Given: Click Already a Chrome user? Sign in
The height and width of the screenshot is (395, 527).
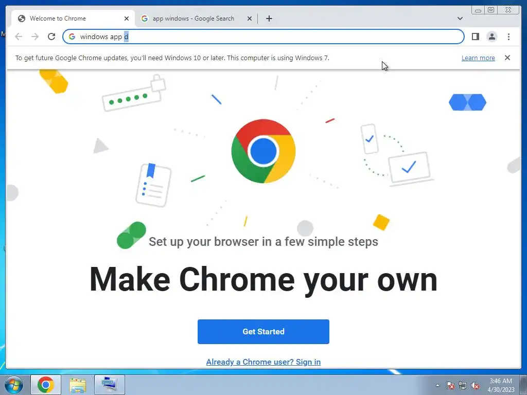Looking at the screenshot, I should [x=263, y=362].
